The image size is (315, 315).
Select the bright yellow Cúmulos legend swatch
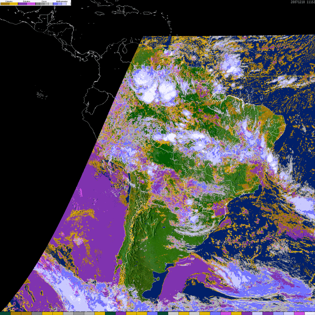click(x=14, y=3)
